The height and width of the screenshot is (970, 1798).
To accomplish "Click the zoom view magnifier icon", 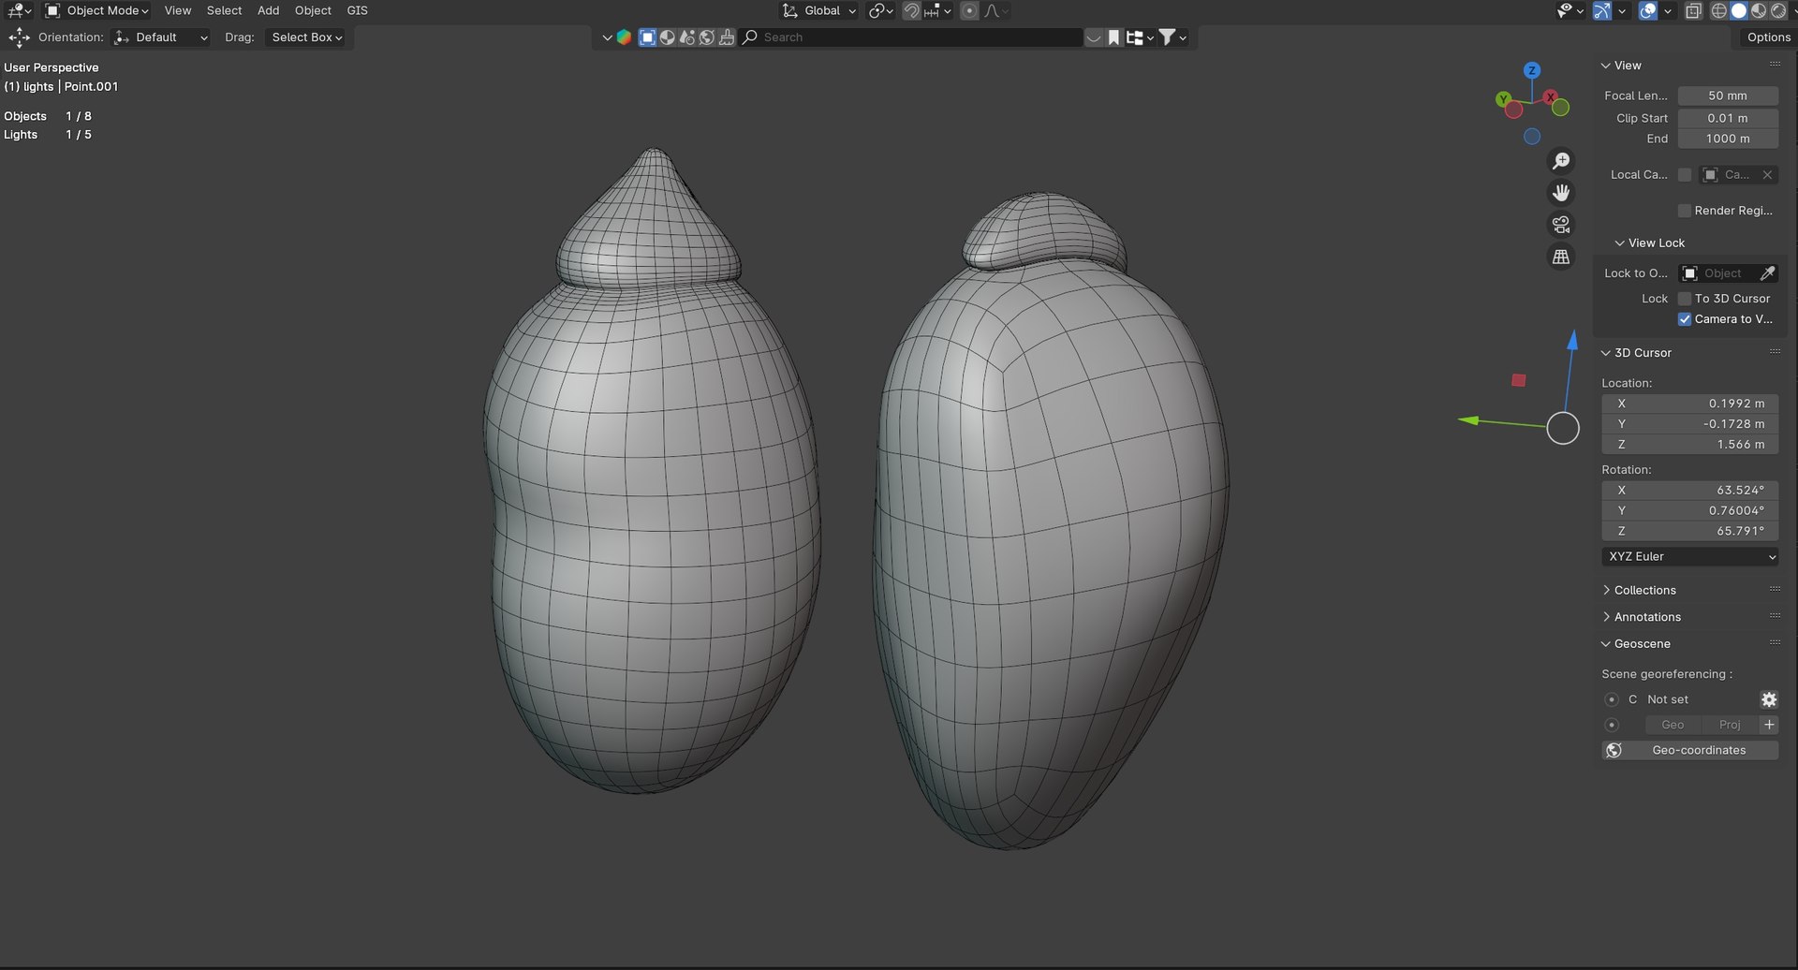I will tap(1561, 161).
